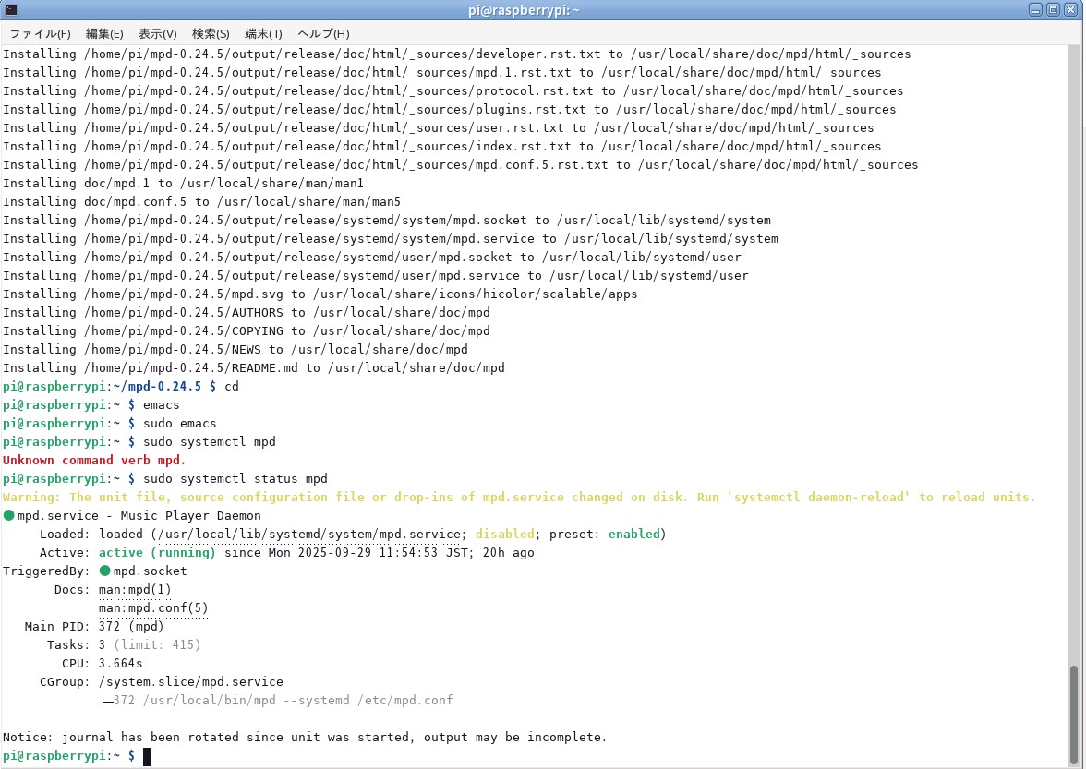The height and width of the screenshot is (769, 1086).
Task: Open the man:mpd.conf(5) link
Action: click(x=153, y=607)
